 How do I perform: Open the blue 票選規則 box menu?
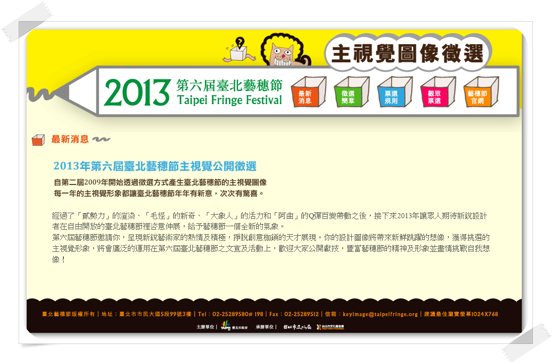(x=394, y=93)
